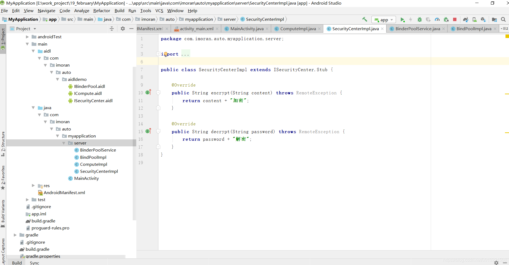Click the server breadcrumb in navigation bar

coord(227,19)
